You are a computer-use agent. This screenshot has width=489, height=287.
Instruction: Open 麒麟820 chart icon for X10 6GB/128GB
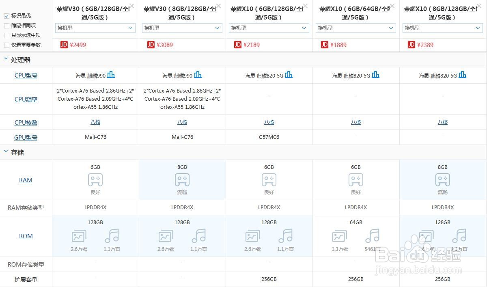click(289, 75)
